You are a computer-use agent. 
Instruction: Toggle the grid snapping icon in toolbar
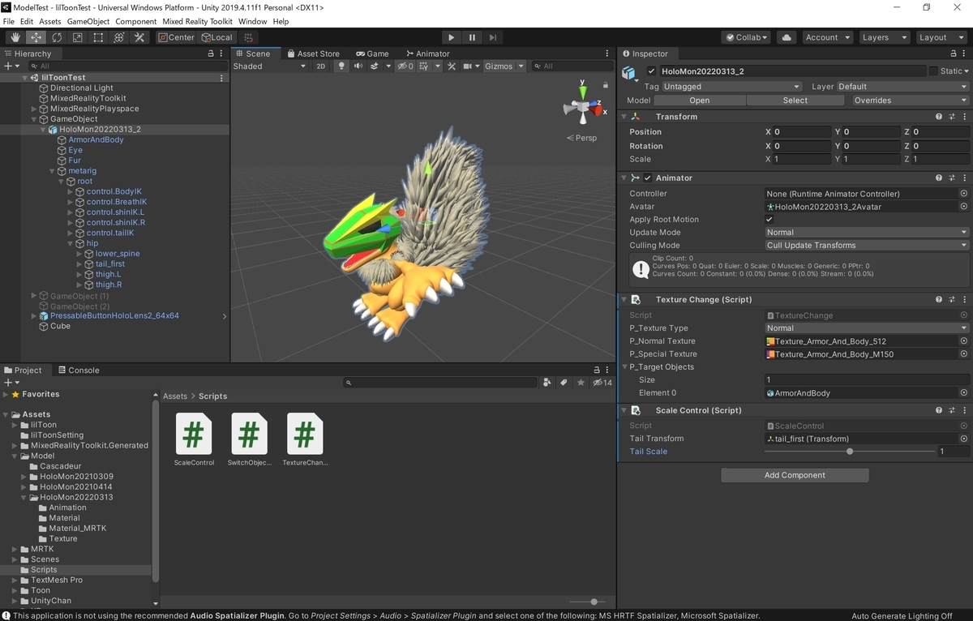pos(249,37)
